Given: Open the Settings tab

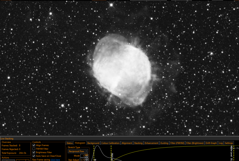Looking at the screenshot, I should 229,143.
